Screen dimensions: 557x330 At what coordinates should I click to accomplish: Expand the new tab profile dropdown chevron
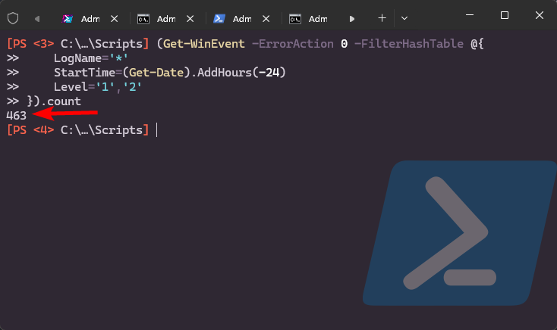click(404, 18)
